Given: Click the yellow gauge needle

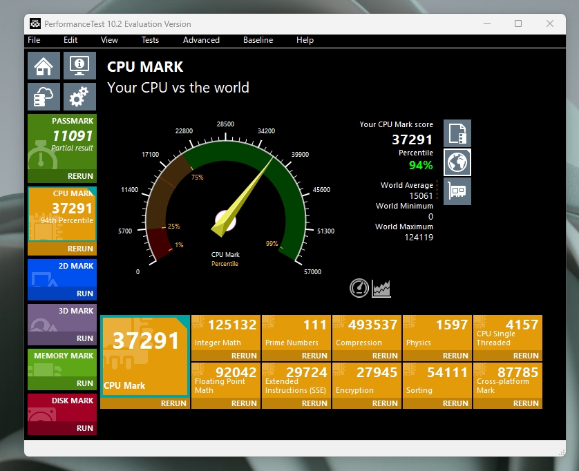Looking at the screenshot, I should [x=242, y=198].
